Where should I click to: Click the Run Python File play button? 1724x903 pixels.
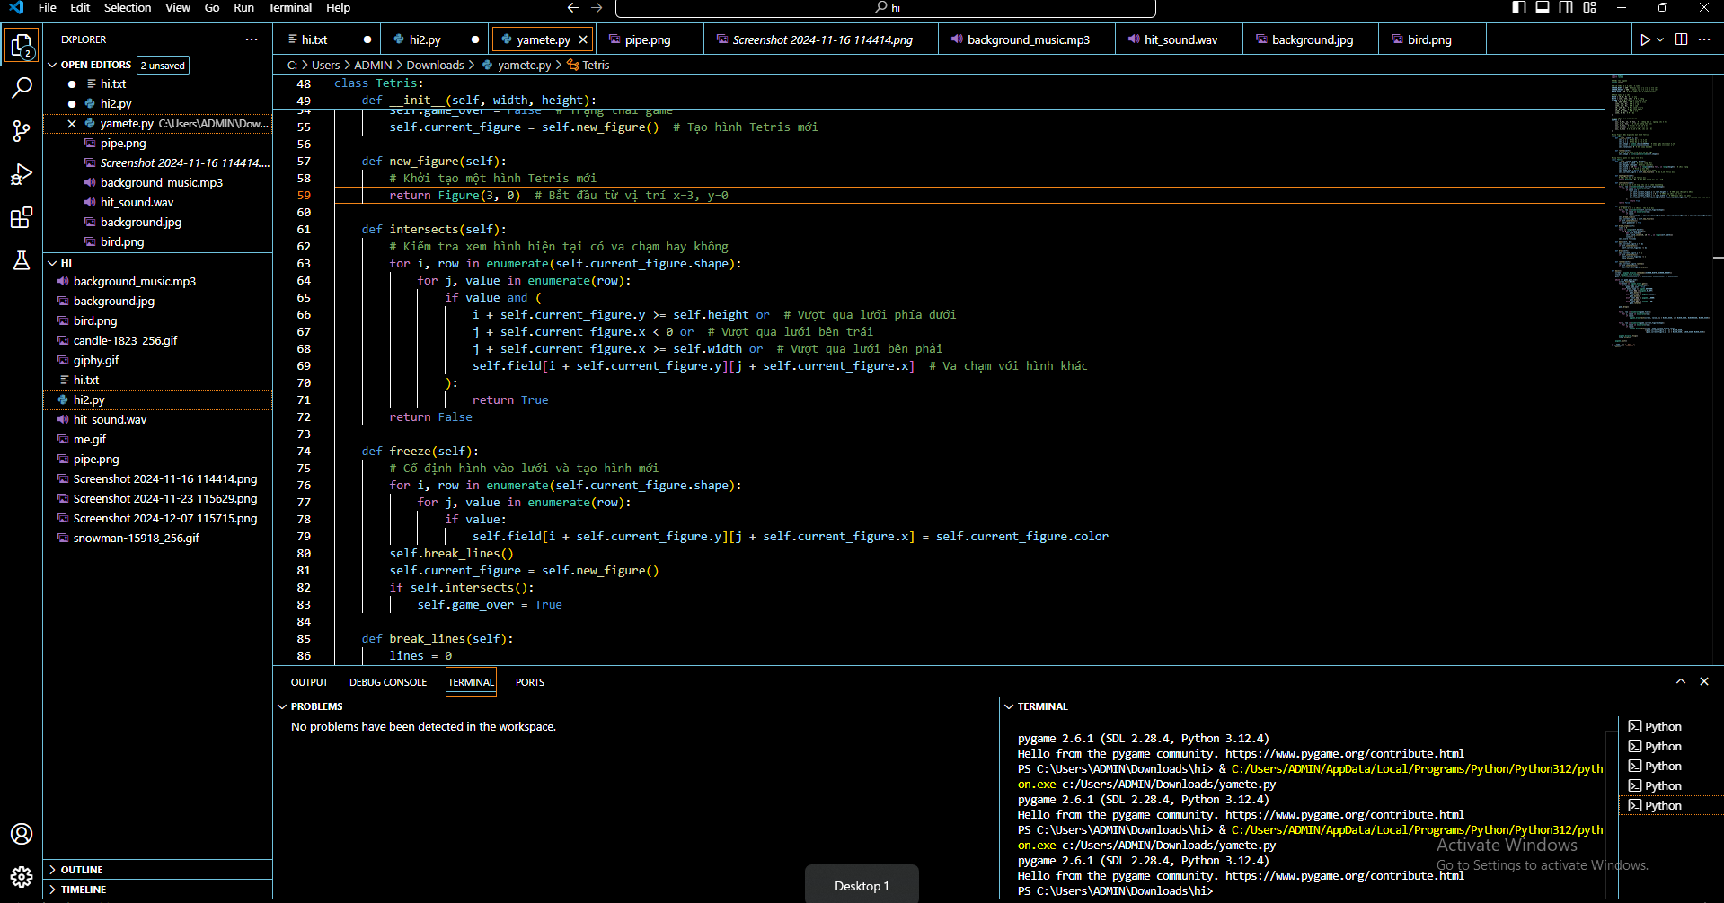[x=1645, y=39]
